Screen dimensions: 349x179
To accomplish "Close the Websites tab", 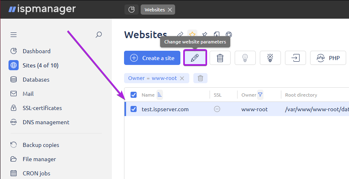I will [x=170, y=10].
